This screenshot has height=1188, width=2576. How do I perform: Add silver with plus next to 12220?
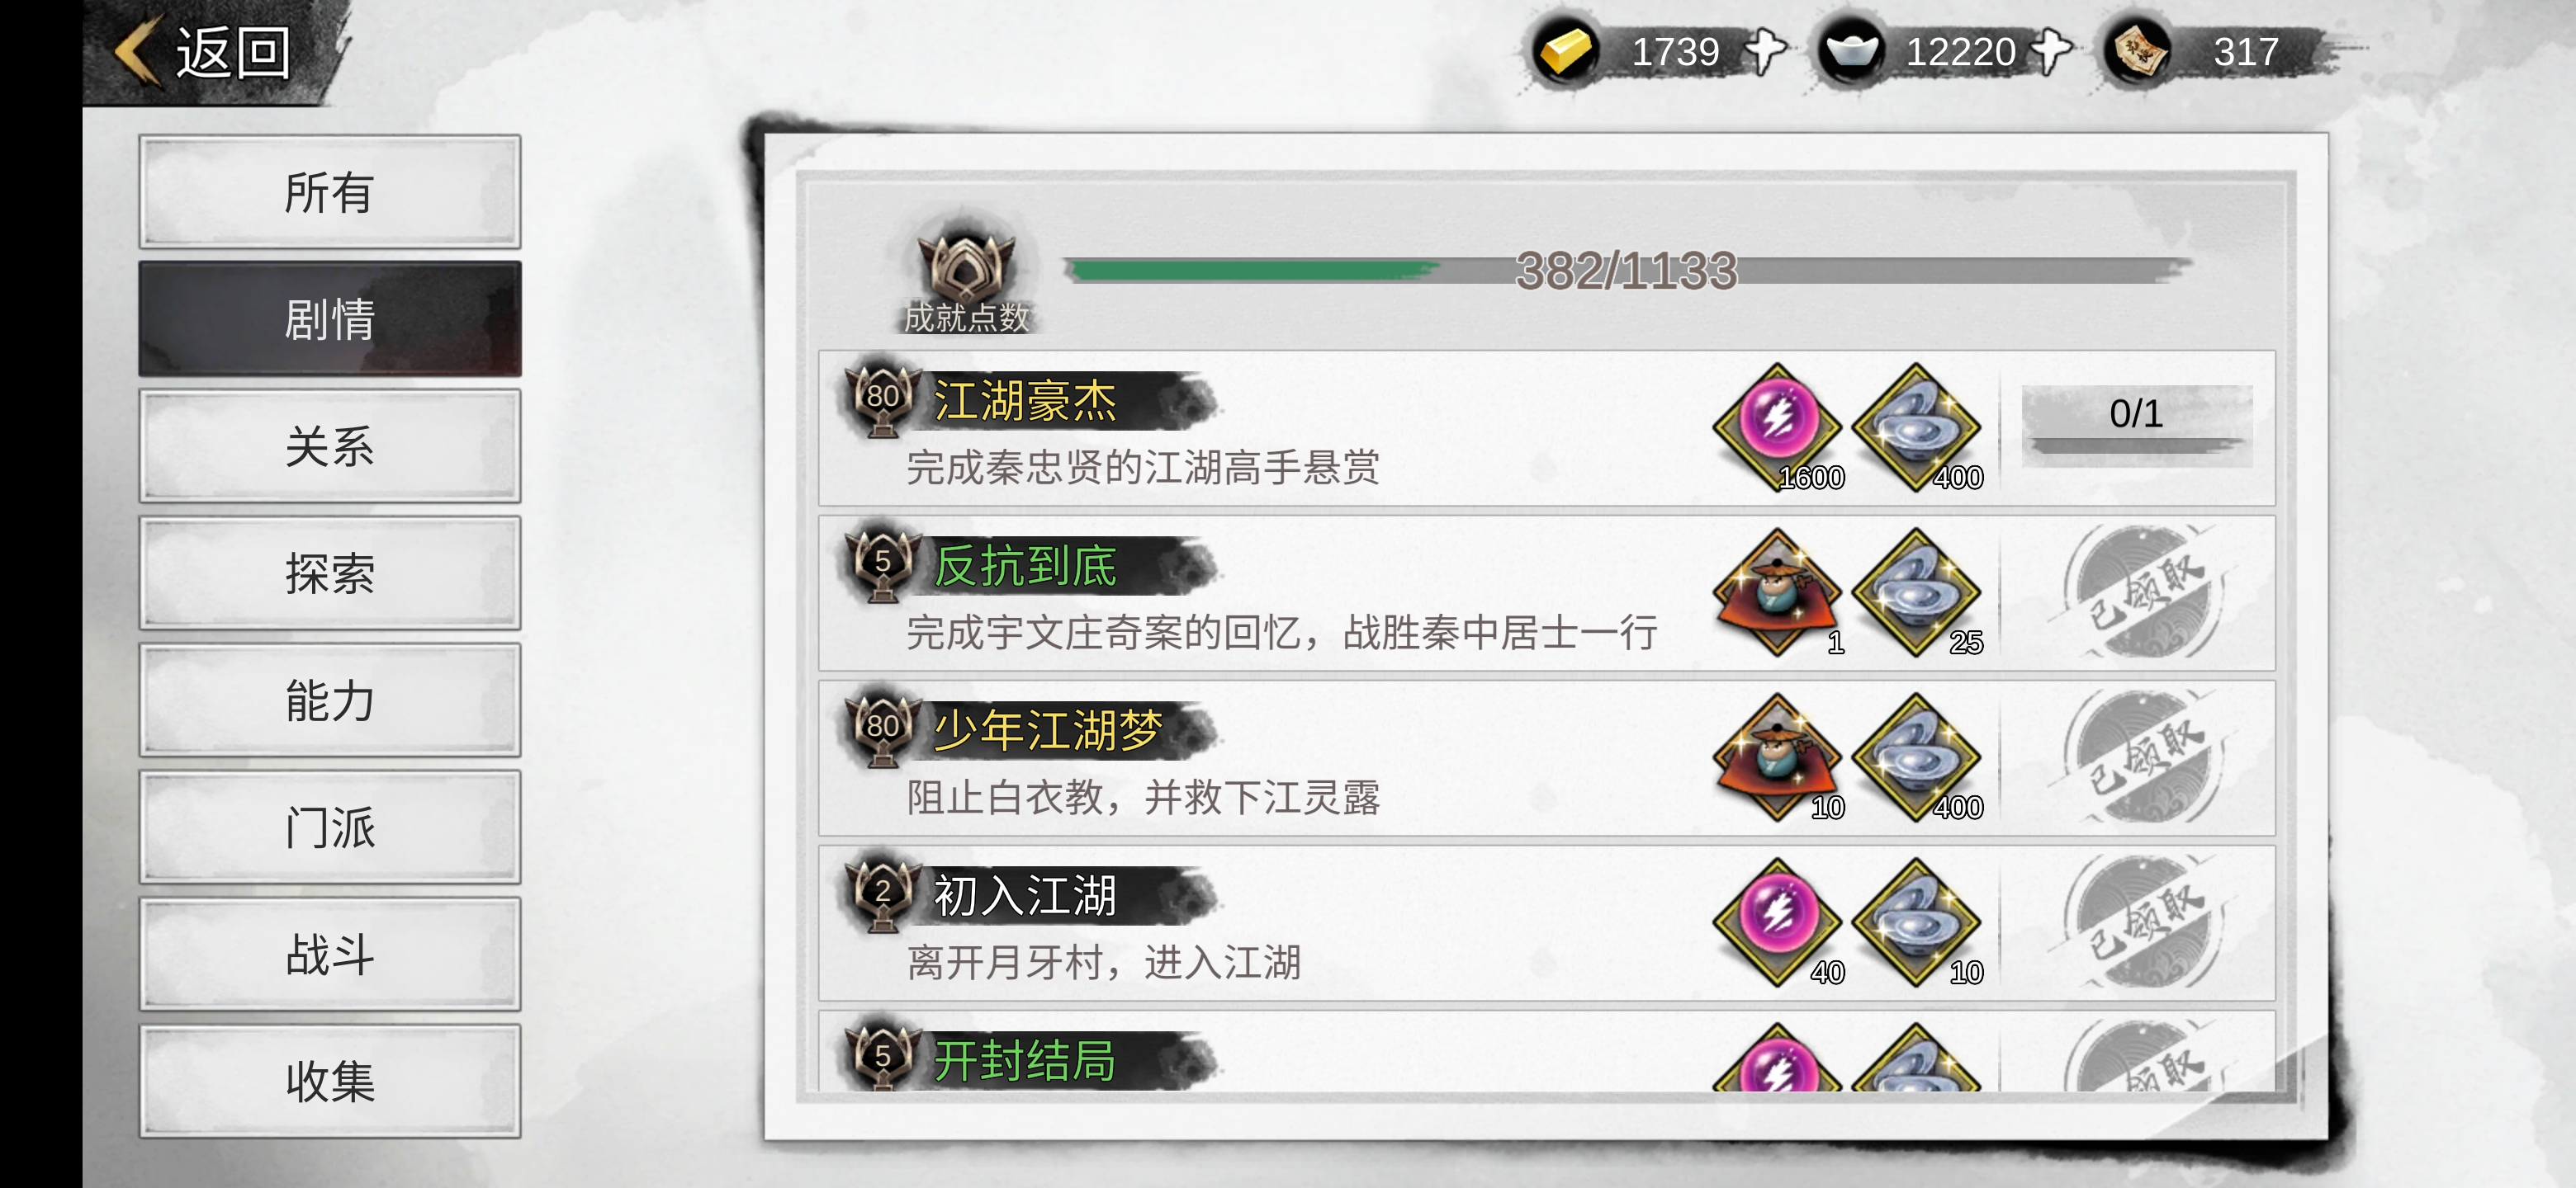pyautogui.click(x=2050, y=51)
